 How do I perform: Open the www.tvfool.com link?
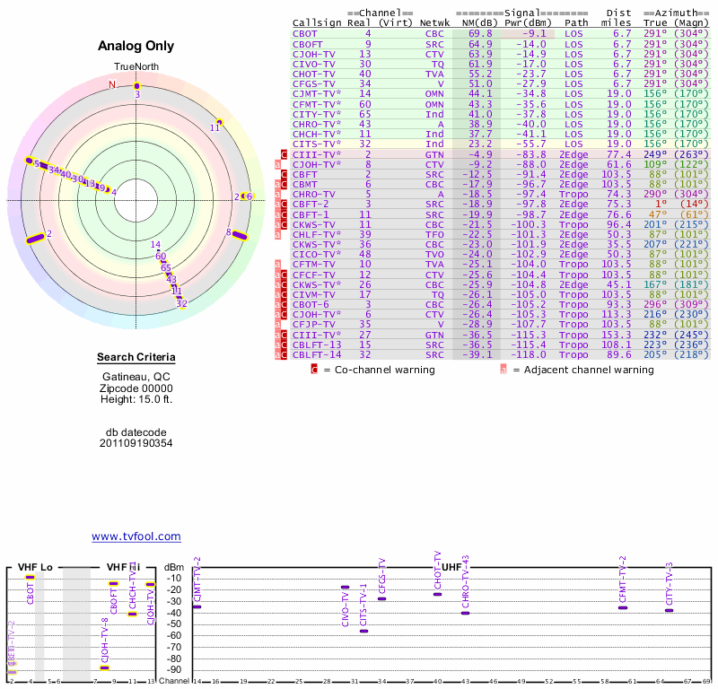coord(136,536)
